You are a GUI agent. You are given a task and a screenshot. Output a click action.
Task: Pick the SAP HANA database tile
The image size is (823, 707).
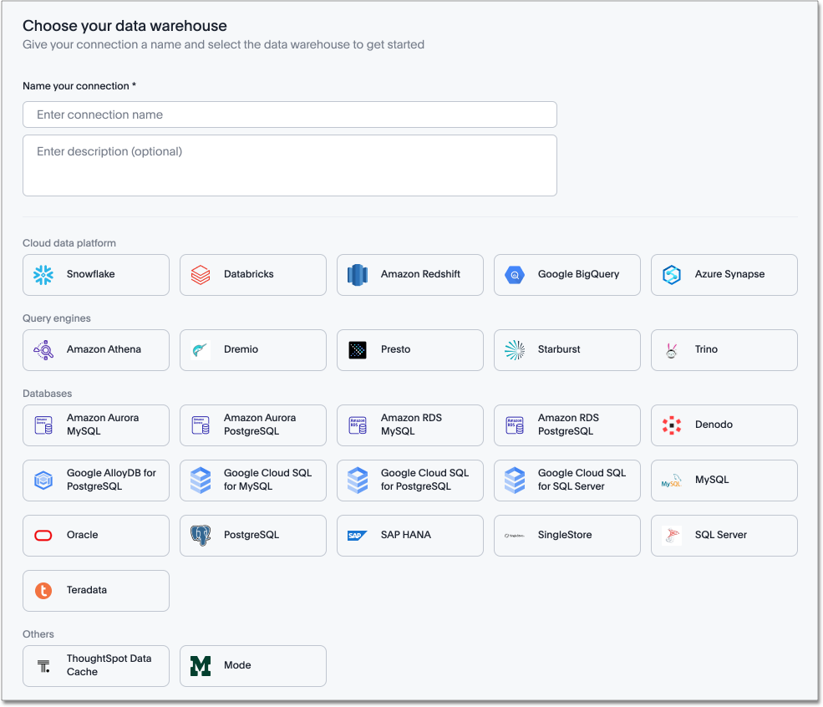(410, 536)
